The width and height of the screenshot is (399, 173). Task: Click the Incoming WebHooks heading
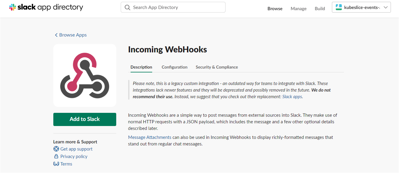point(168,50)
